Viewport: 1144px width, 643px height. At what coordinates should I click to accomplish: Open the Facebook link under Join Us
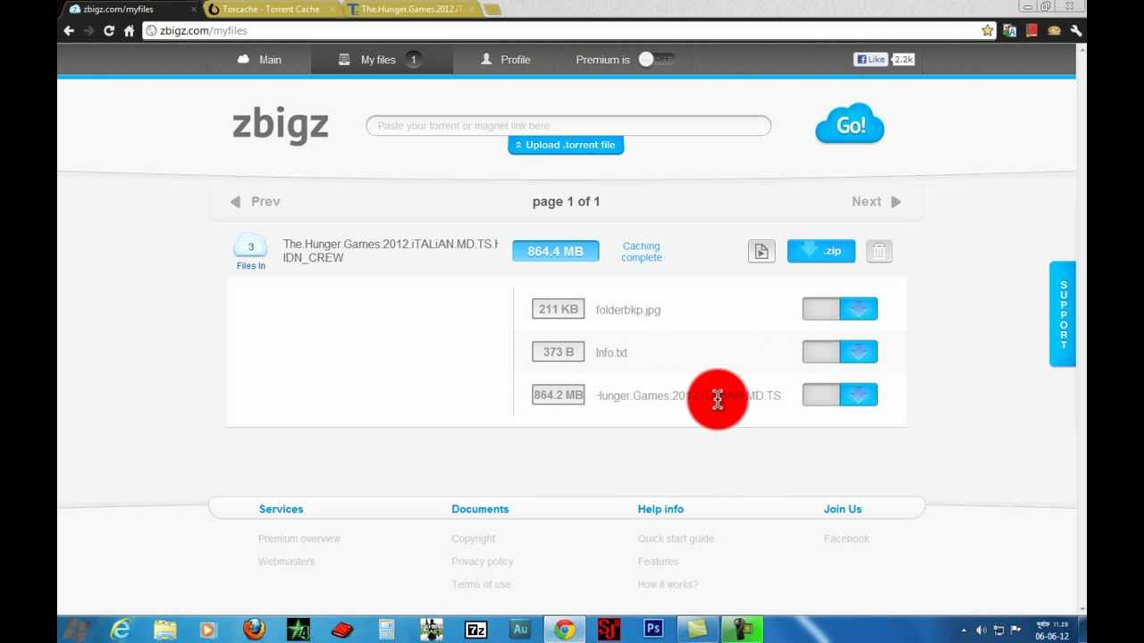[846, 539]
